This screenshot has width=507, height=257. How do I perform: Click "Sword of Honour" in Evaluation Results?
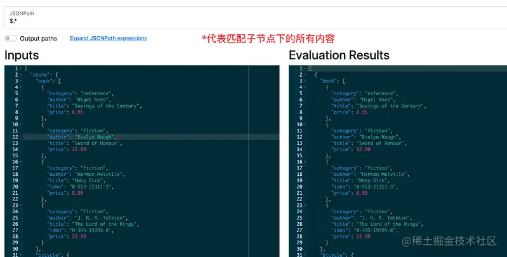point(380,143)
